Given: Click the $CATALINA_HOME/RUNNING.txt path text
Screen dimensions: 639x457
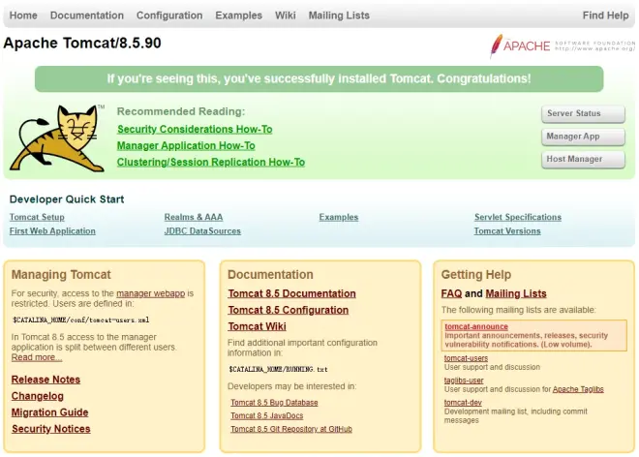Looking at the screenshot, I should (x=278, y=369).
